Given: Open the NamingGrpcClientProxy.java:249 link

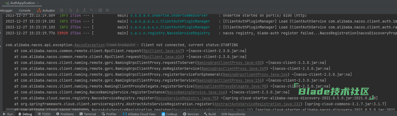Looking at the screenshot, I should click(233, 68).
